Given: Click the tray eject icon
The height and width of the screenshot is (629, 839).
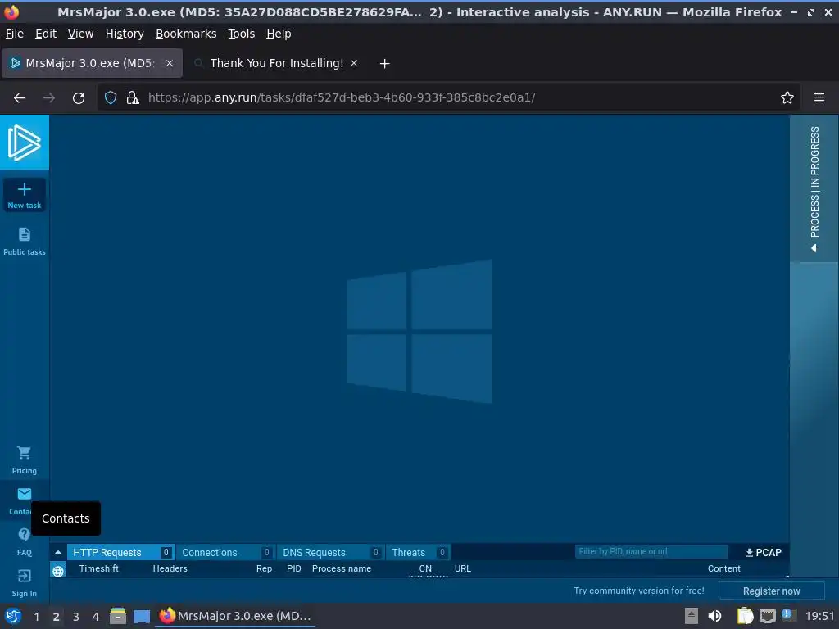Looking at the screenshot, I should click(x=692, y=616).
